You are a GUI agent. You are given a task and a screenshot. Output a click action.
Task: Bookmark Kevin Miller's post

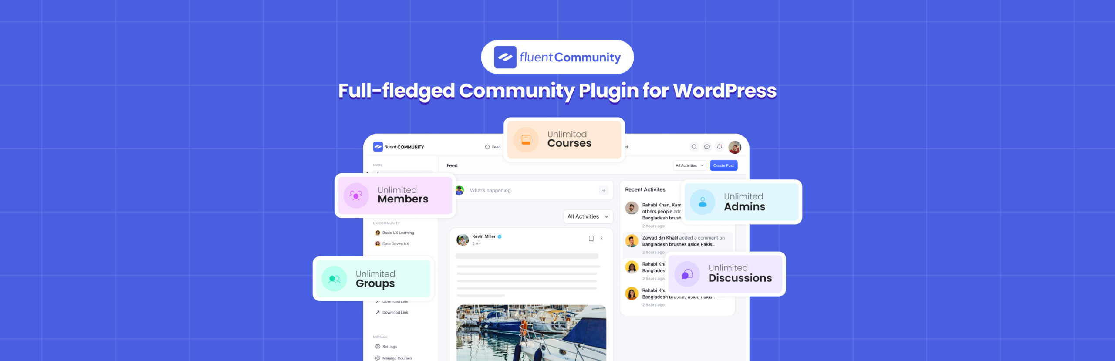point(591,239)
